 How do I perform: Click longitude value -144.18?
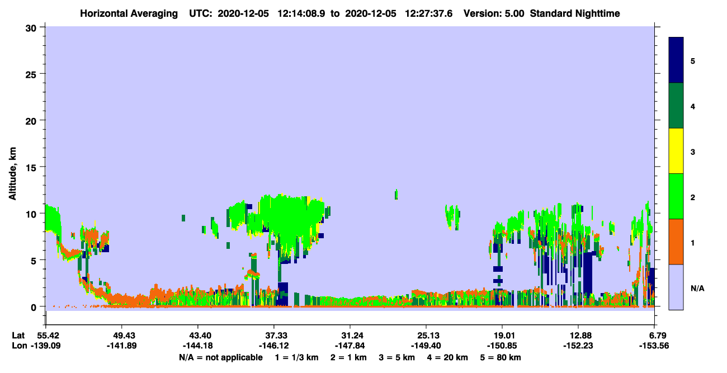pyautogui.click(x=198, y=346)
